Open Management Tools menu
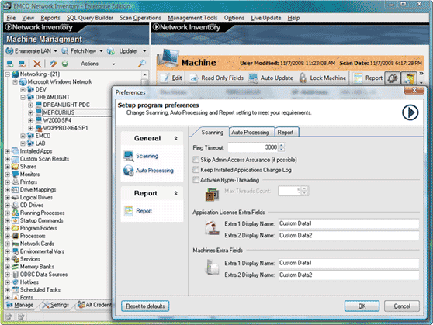Screen dimensions: 433x325 pos(192,18)
